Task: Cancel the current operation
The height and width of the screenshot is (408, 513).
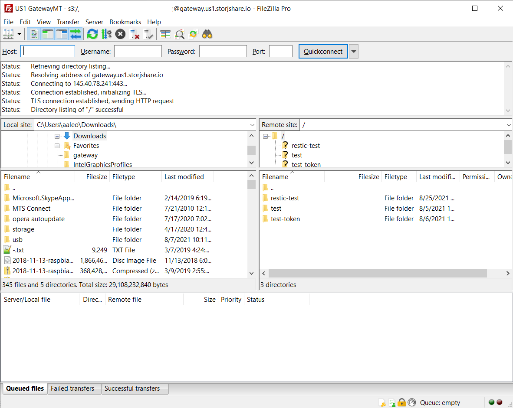Action: 120,34
